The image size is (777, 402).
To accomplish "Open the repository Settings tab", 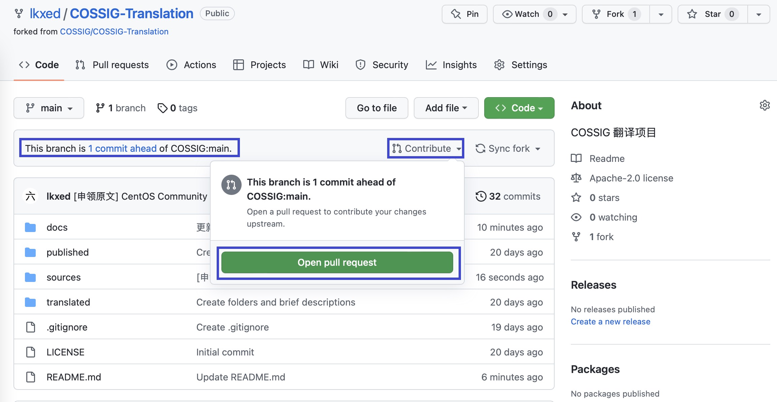I will coord(521,65).
